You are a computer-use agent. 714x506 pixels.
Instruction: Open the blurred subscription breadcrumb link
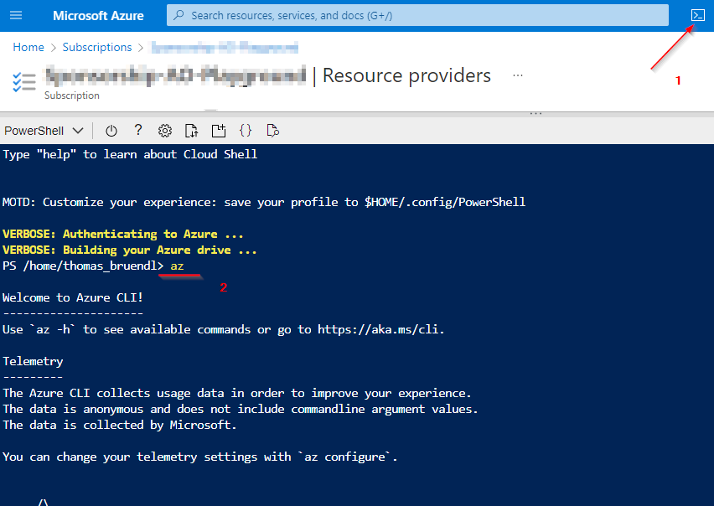225,47
